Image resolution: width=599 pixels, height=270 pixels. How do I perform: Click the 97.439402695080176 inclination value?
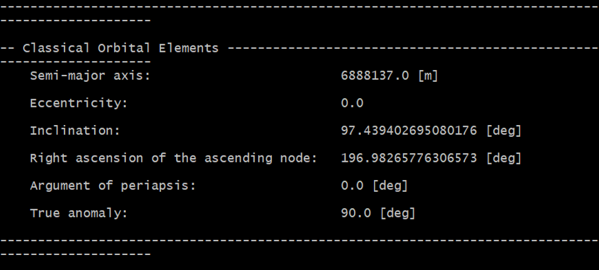tap(410, 131)
